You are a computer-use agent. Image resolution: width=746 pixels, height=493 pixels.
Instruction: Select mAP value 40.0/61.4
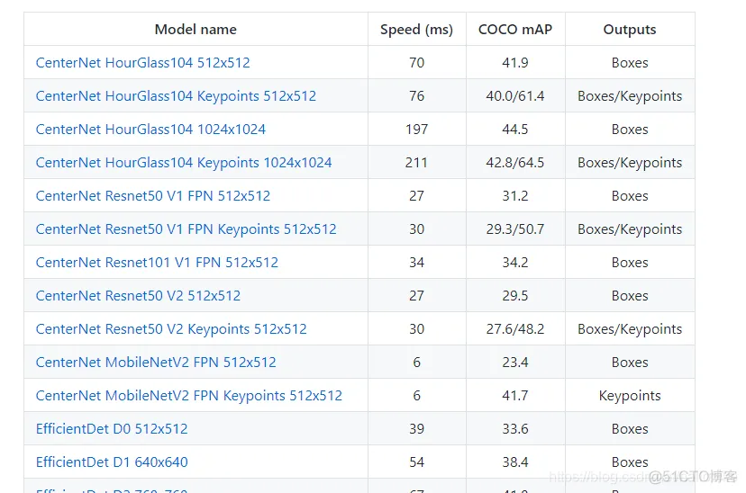(x=515, y=96)
